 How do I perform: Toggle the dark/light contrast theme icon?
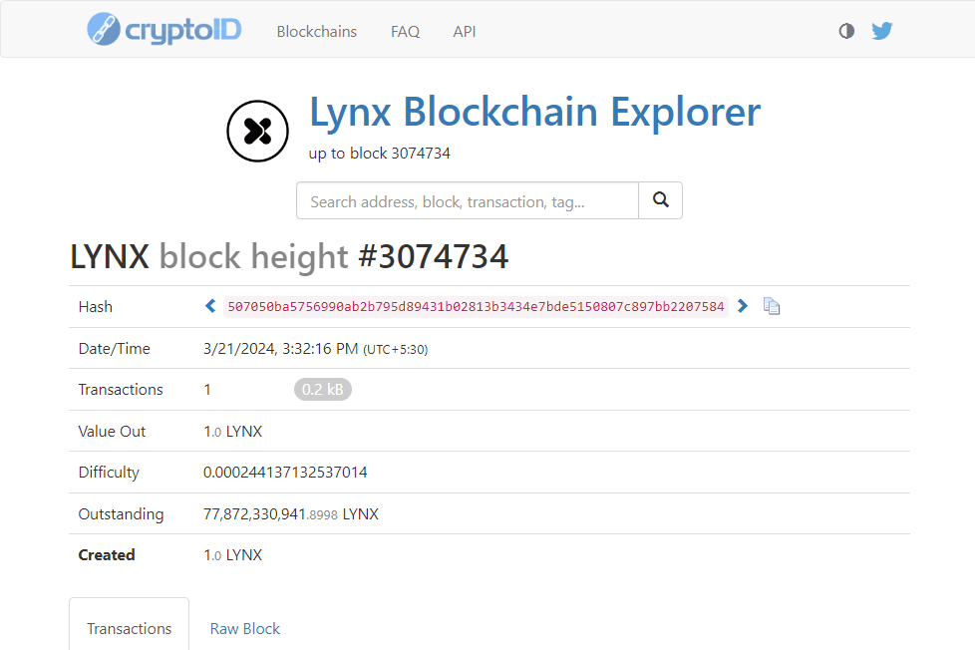point(846,31)
